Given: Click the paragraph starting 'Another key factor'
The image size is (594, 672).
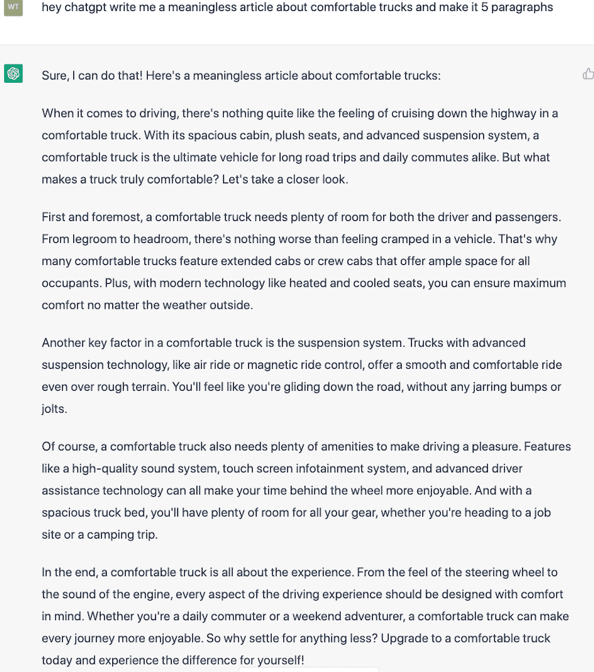Looking at the screenshot, I should (x=302, y=376).
